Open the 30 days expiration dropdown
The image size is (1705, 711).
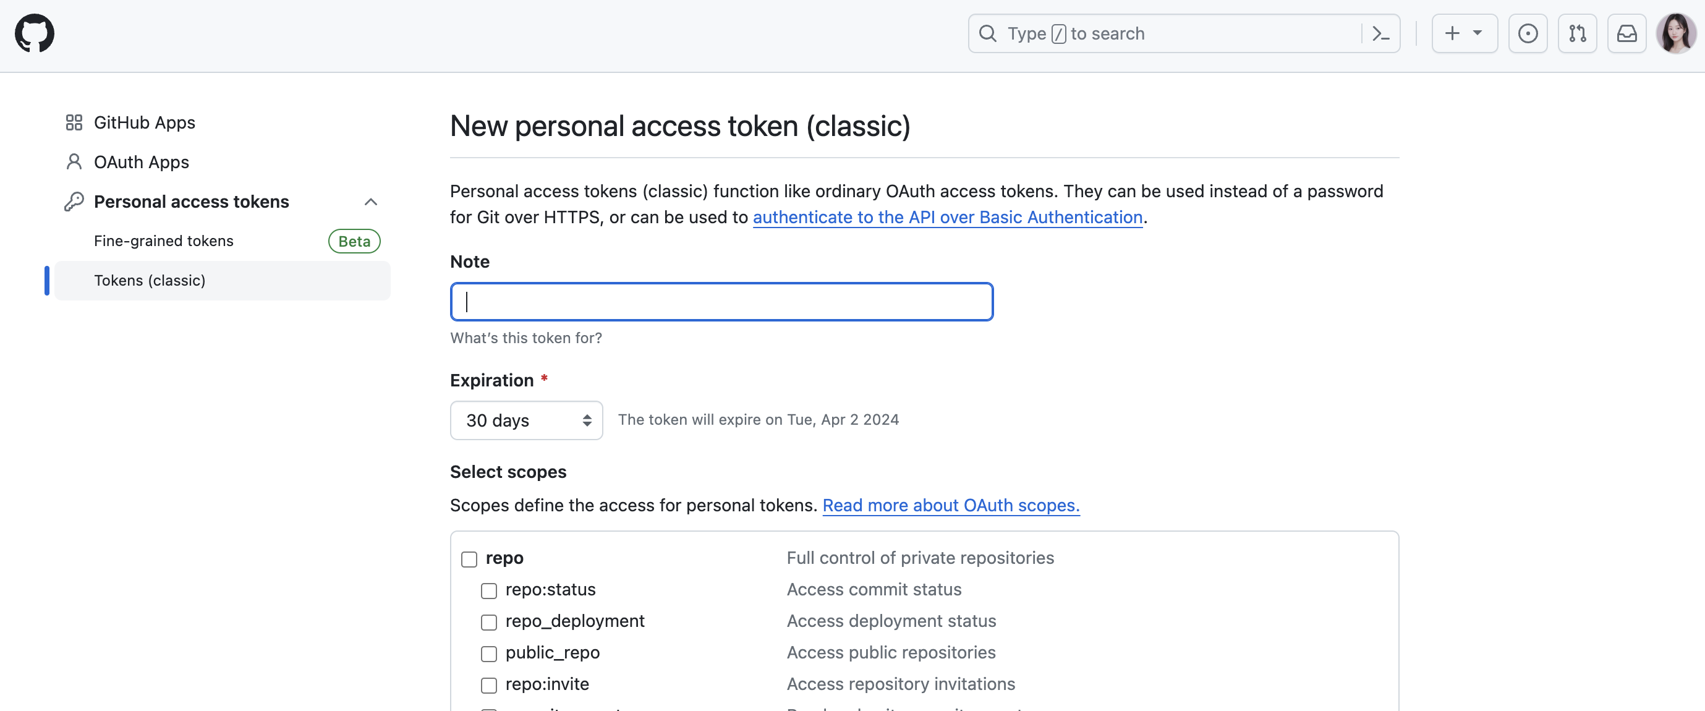[526, 420]
